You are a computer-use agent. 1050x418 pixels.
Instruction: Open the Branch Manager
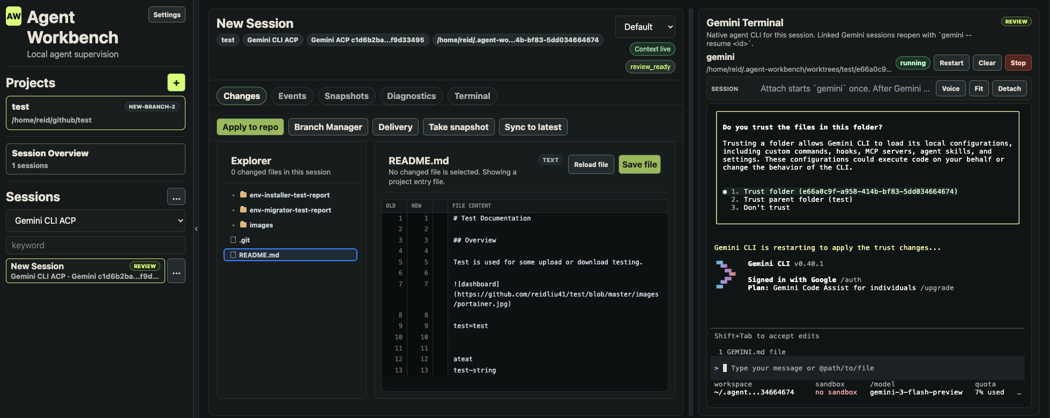pos(328,127)
